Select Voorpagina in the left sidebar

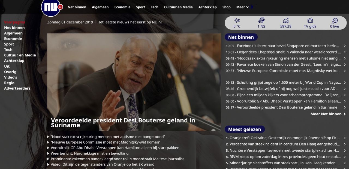[x=15, y=22]
